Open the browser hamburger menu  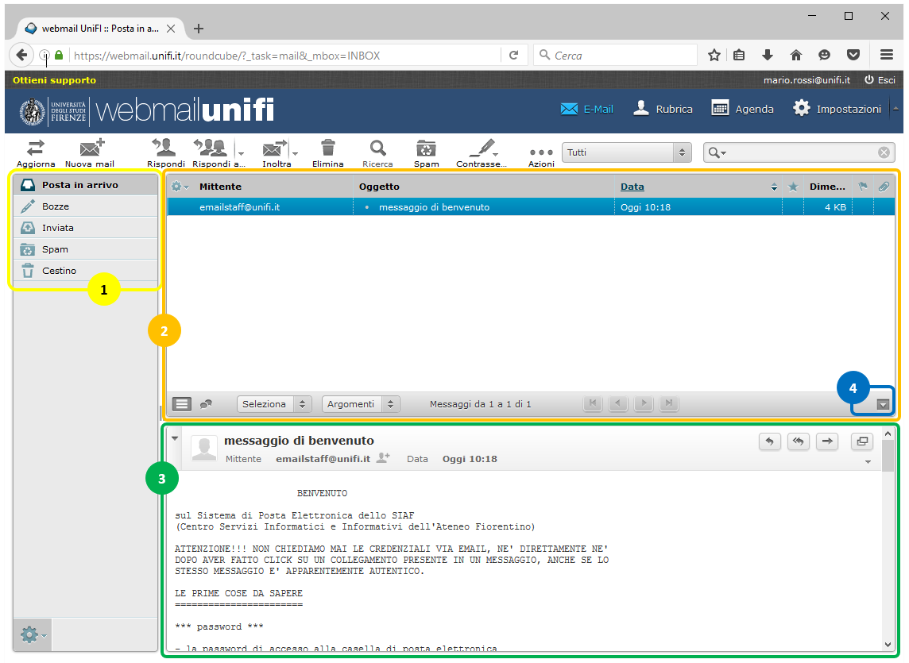887,55
